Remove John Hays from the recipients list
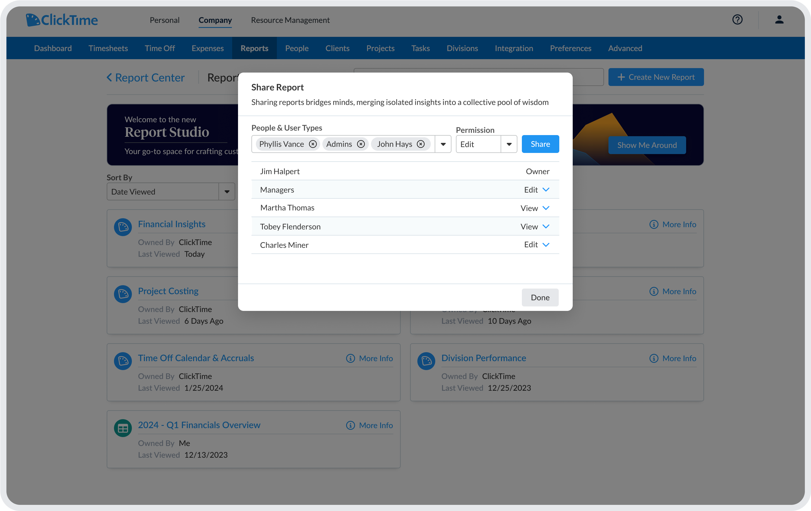The width and height of the screenshot is (811, 511). 421,144
